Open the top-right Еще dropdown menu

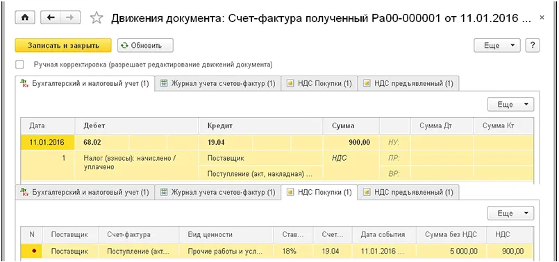point(497,46)
